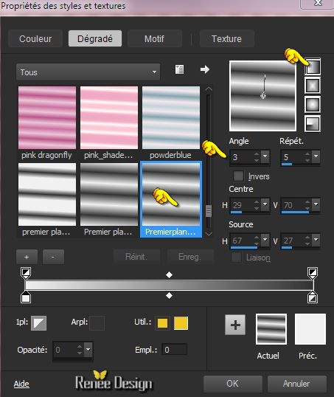The height and width of the screenshot is (397, 334).
Task: Click the plus add-to-palette icon
Action: (x=235, y=325)
